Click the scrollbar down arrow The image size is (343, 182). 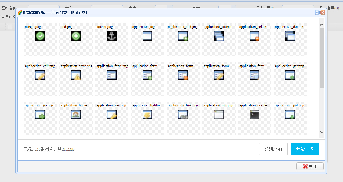pos(322,132)
